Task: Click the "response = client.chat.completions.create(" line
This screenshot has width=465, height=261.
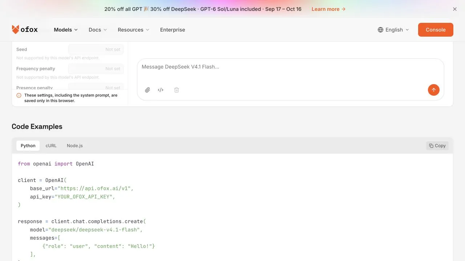Action: point(82,221)
